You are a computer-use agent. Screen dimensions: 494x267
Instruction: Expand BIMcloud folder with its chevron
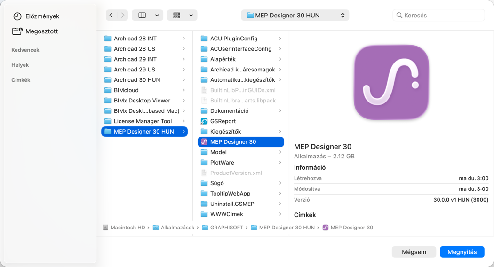pos(183,90)
